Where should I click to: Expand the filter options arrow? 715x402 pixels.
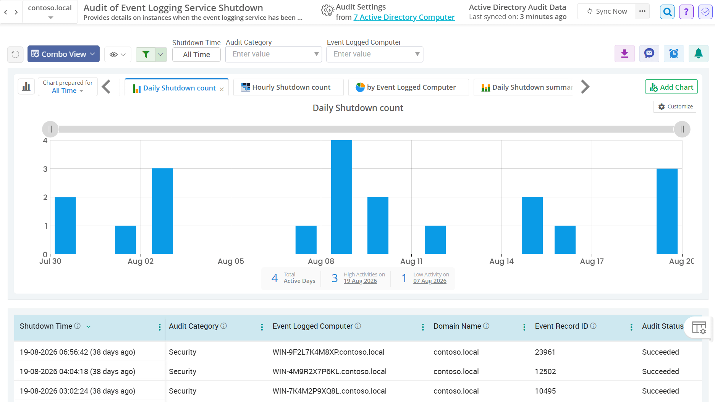(x=161, y=54)
